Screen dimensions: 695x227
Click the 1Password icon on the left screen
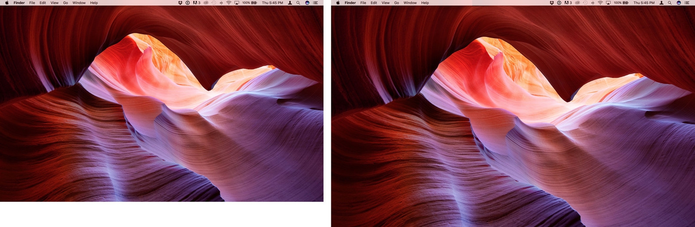[188, 3]
